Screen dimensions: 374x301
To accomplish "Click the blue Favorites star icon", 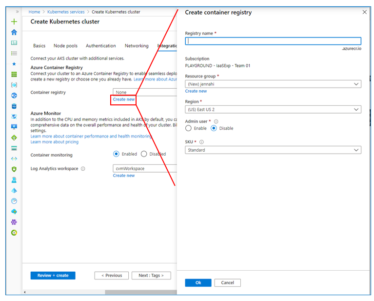I will point(14,64).
